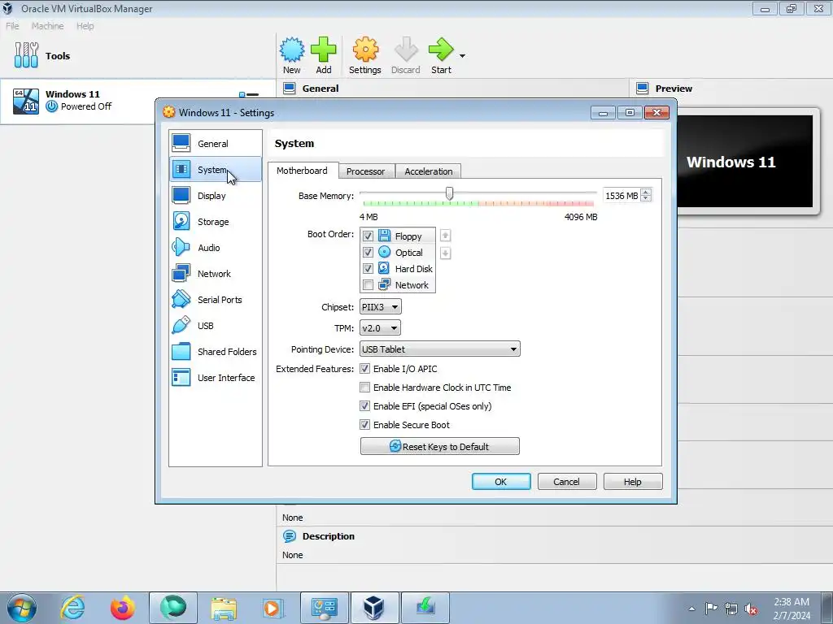Open the Serial Ports category

[x=215, y=299]
